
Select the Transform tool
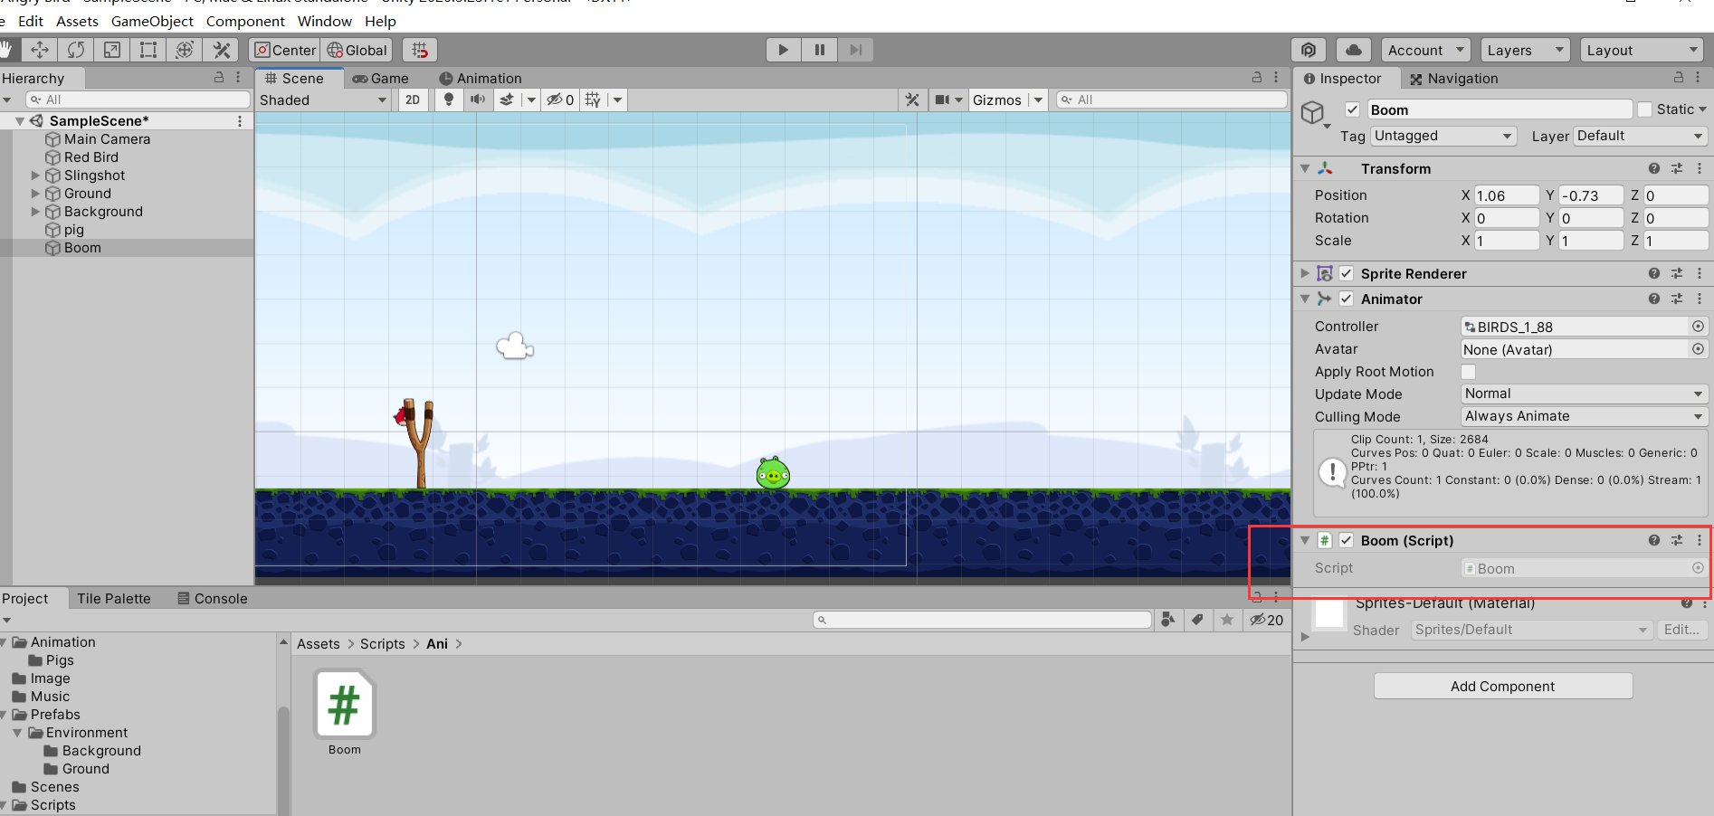point(185,50)
